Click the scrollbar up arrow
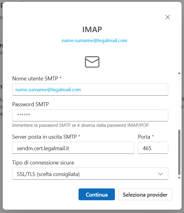The height and width of the screenshot is (213, 184). (179, 73)
